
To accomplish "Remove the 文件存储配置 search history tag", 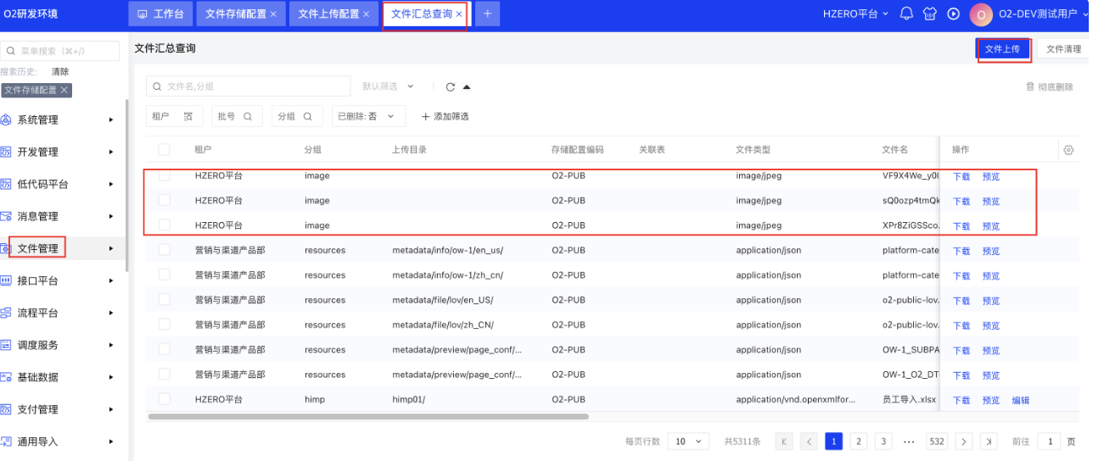I will coord(64,90).
